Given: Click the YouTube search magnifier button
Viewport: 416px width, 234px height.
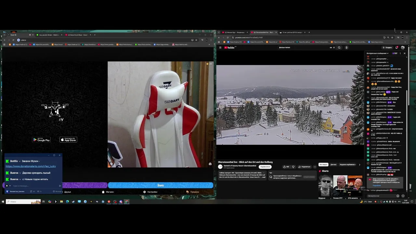Looking at the screenshot, I should 339,47.
